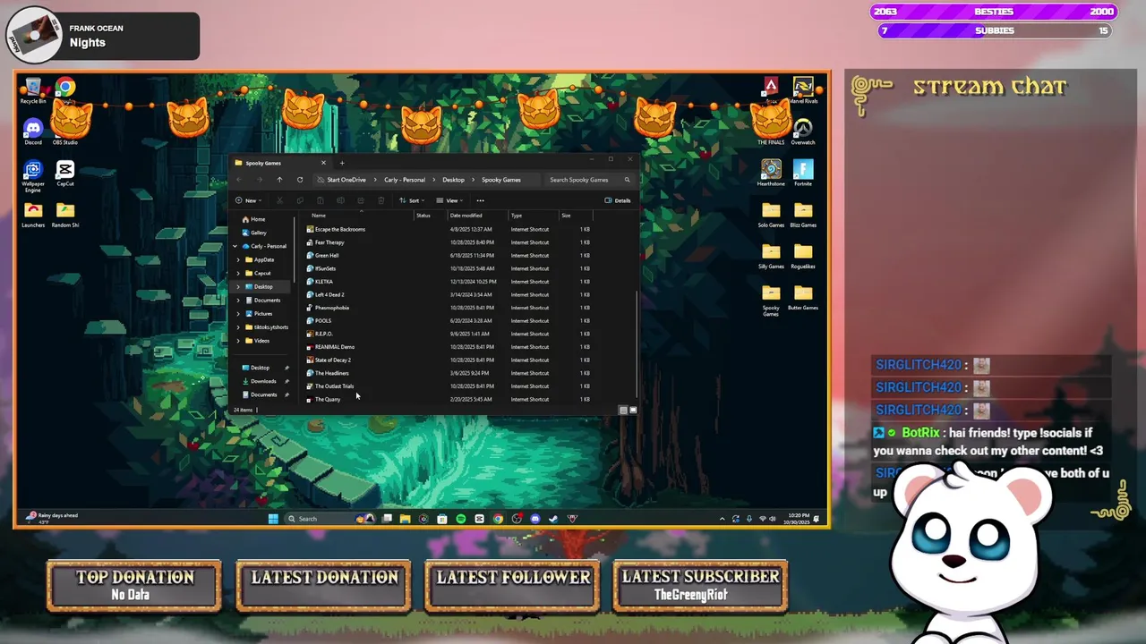Select the State of Decay 2 shortcut

click(x=332, y=360)
